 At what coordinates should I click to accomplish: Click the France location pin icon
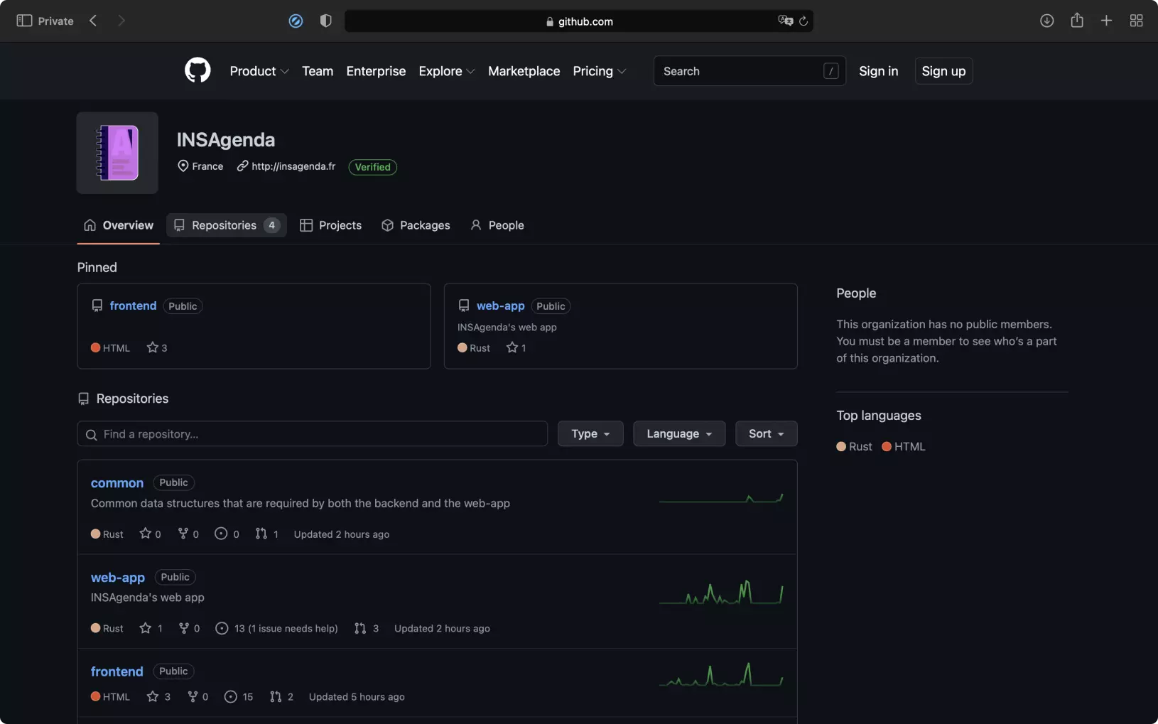(183, 166)
